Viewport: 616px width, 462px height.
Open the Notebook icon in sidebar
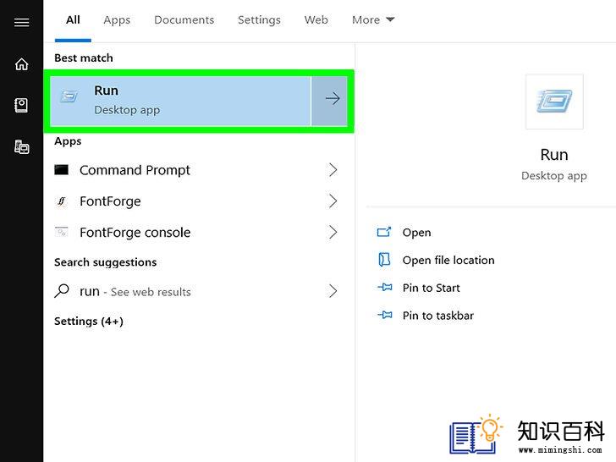[21, 105]
